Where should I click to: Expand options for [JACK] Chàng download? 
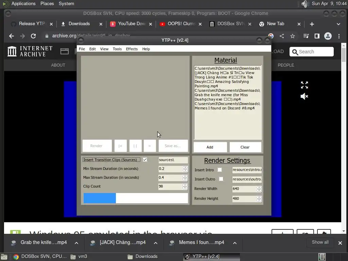pos(156,243)
